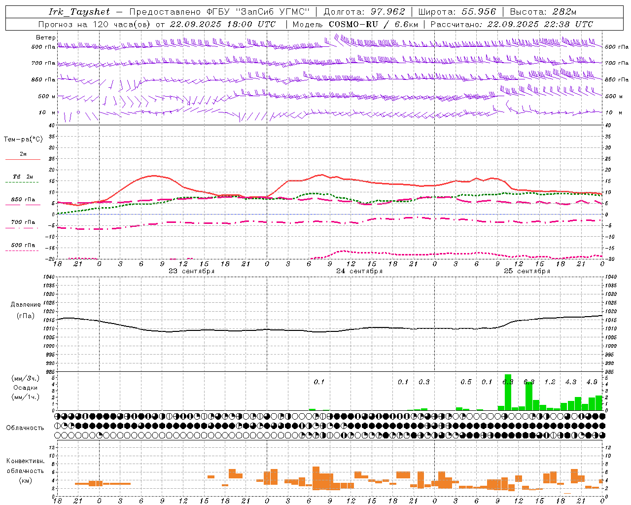The image size is (631, 505).
Task: Select the "Рассчитано: 22.09.2025 22:38 UTC" timestamp
Action: click(x=512, y=24)
